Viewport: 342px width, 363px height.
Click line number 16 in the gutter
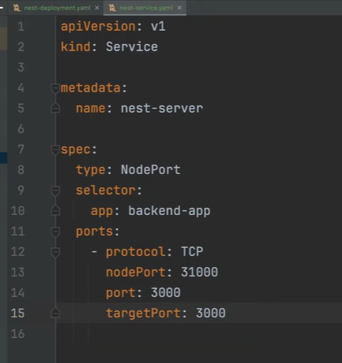pyautogui.click(x=18, y=334)
